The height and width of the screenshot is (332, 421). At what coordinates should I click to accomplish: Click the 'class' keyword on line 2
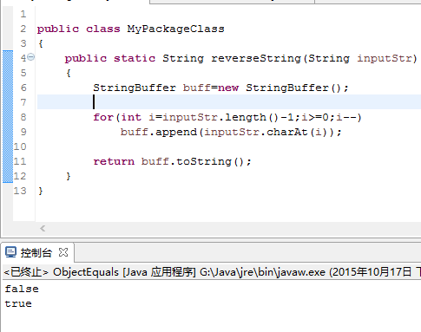tap(103, 29)
